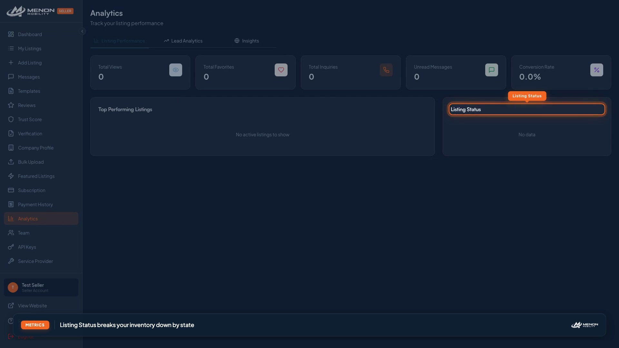This screenshot has width=619, height=348.
Task: Open Bulk Upload in sidebar
Action: (x=41, y=162)
